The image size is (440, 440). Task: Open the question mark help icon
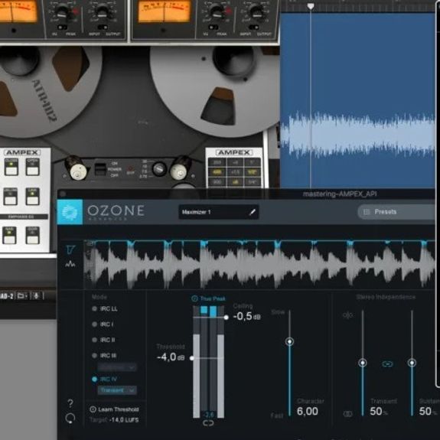point(70,403)
